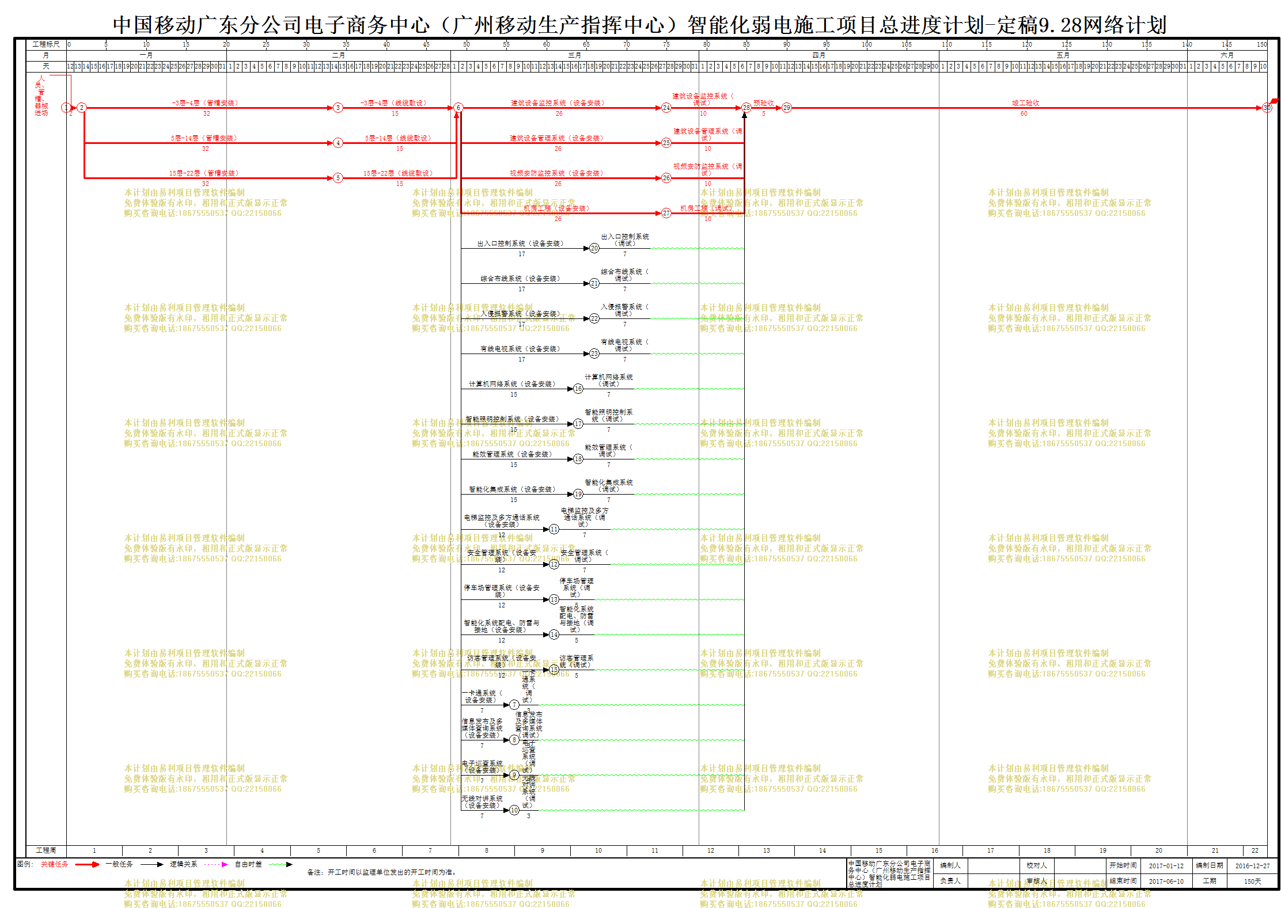The height and width of the screenshot is (908, 1281).
Task: Click end date value 2017-06-10
Action: click(1166, 882)
